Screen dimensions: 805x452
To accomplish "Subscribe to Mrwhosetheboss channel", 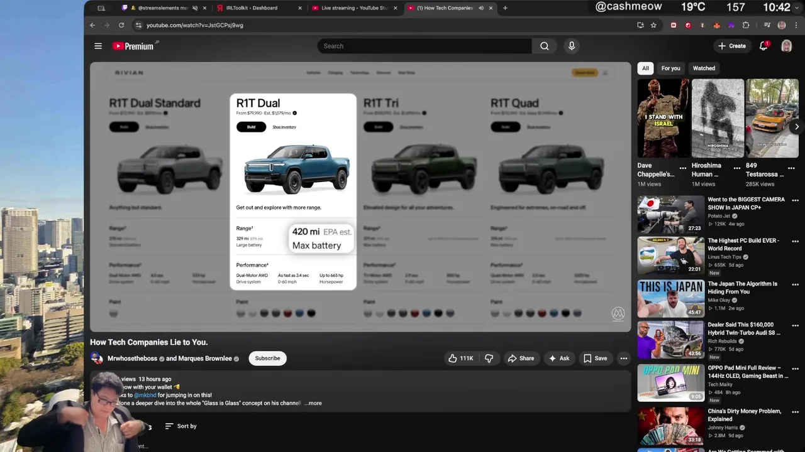I will coord(267,358).
